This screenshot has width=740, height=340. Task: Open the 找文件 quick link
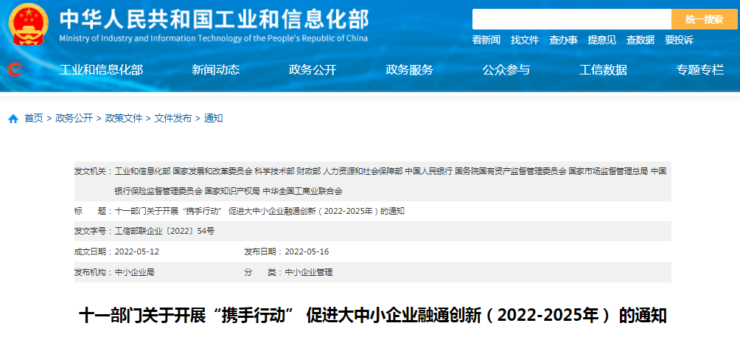click(x=525, y=40)
